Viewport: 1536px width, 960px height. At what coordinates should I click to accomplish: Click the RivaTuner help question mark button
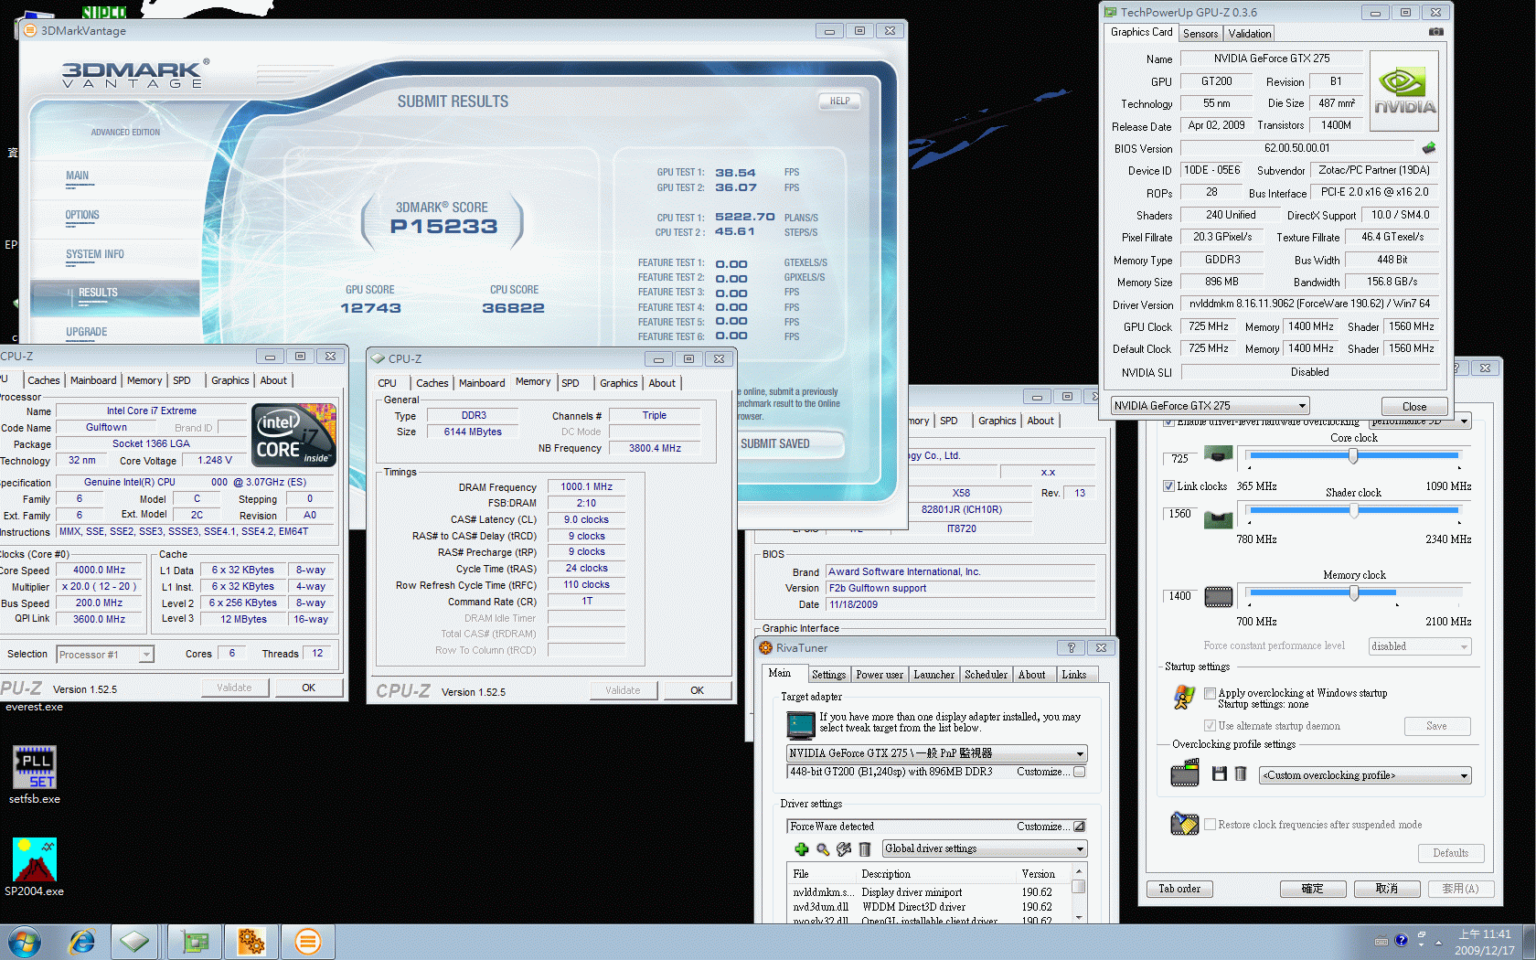pyautogui.click(x=1071, y=648)
